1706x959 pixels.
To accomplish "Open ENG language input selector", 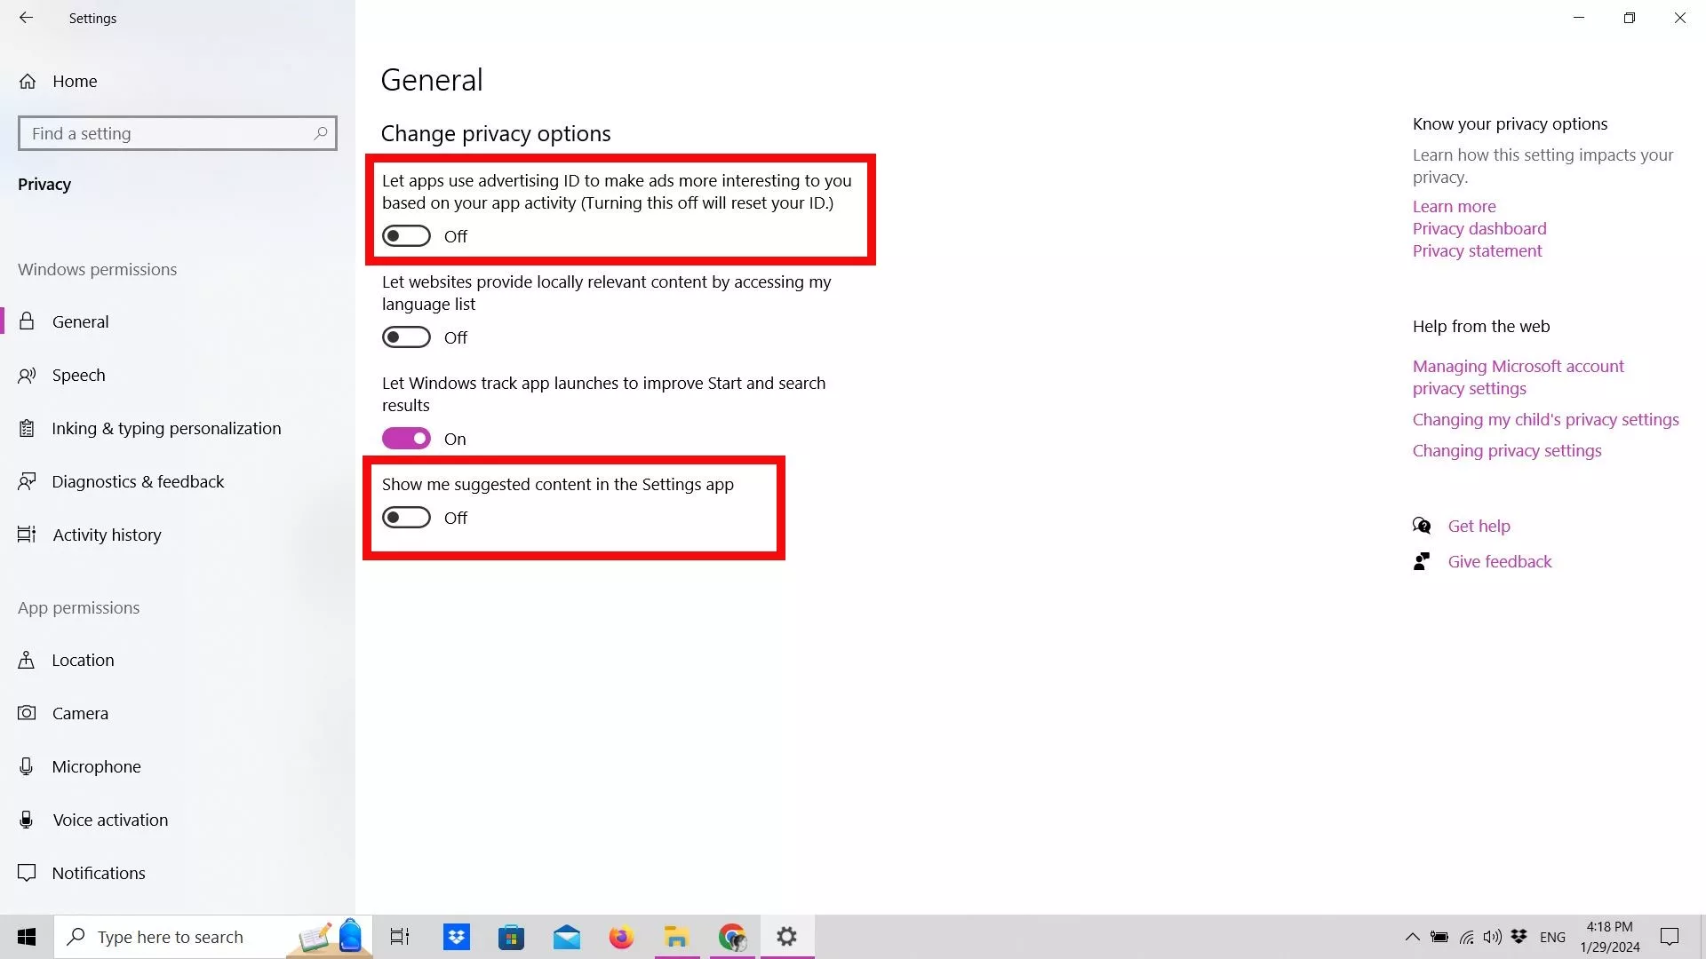I will 1552,937.
